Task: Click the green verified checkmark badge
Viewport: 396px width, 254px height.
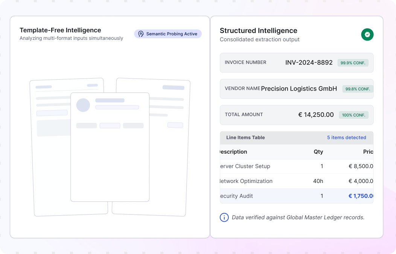Action: 367,34
